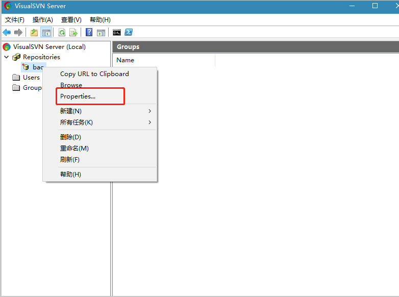The image size is (399, 297).
Task: Open the 文件(F) menu
Action: click(14, 20)
